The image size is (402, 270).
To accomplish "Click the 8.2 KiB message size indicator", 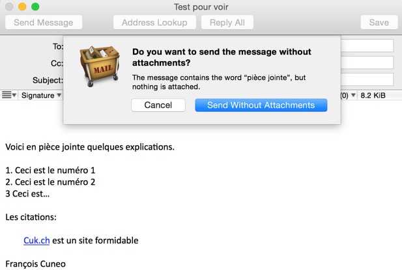I will coord(373,96).
